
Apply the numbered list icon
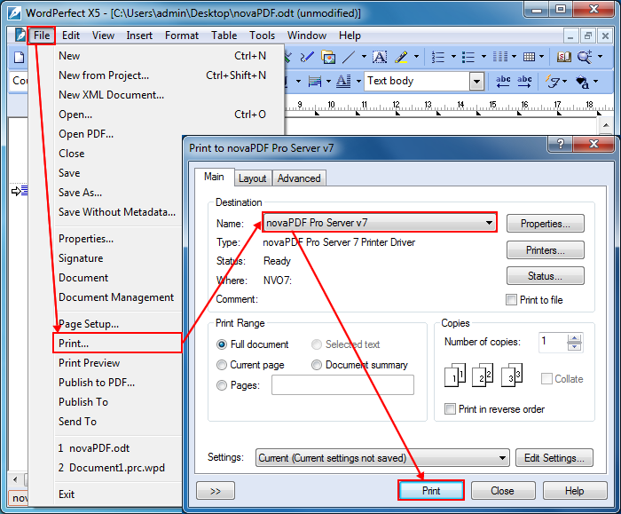(x=437, y=58)
